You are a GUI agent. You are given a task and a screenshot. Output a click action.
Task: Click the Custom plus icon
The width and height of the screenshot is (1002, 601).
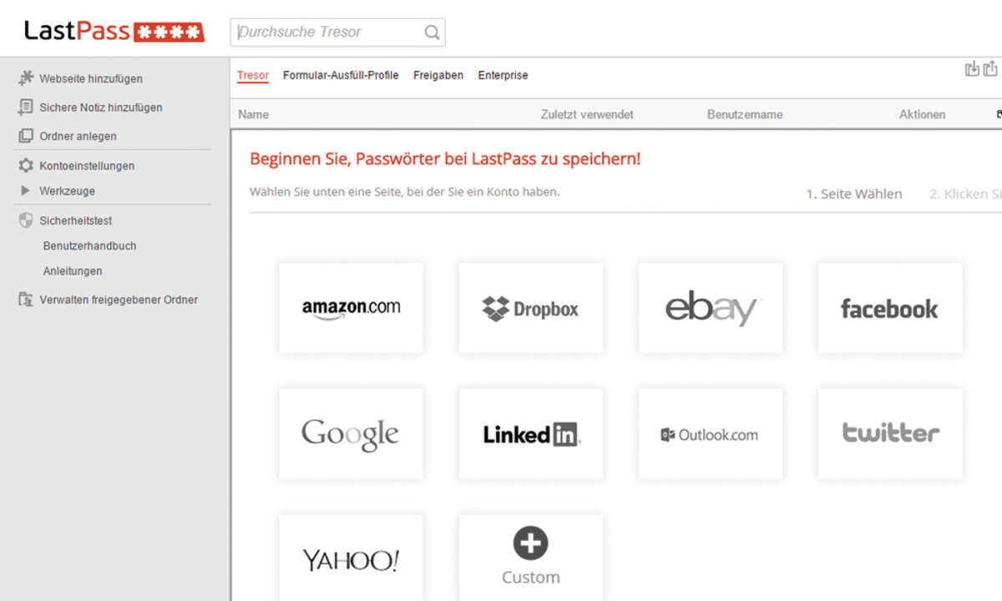tap(531, 544)
